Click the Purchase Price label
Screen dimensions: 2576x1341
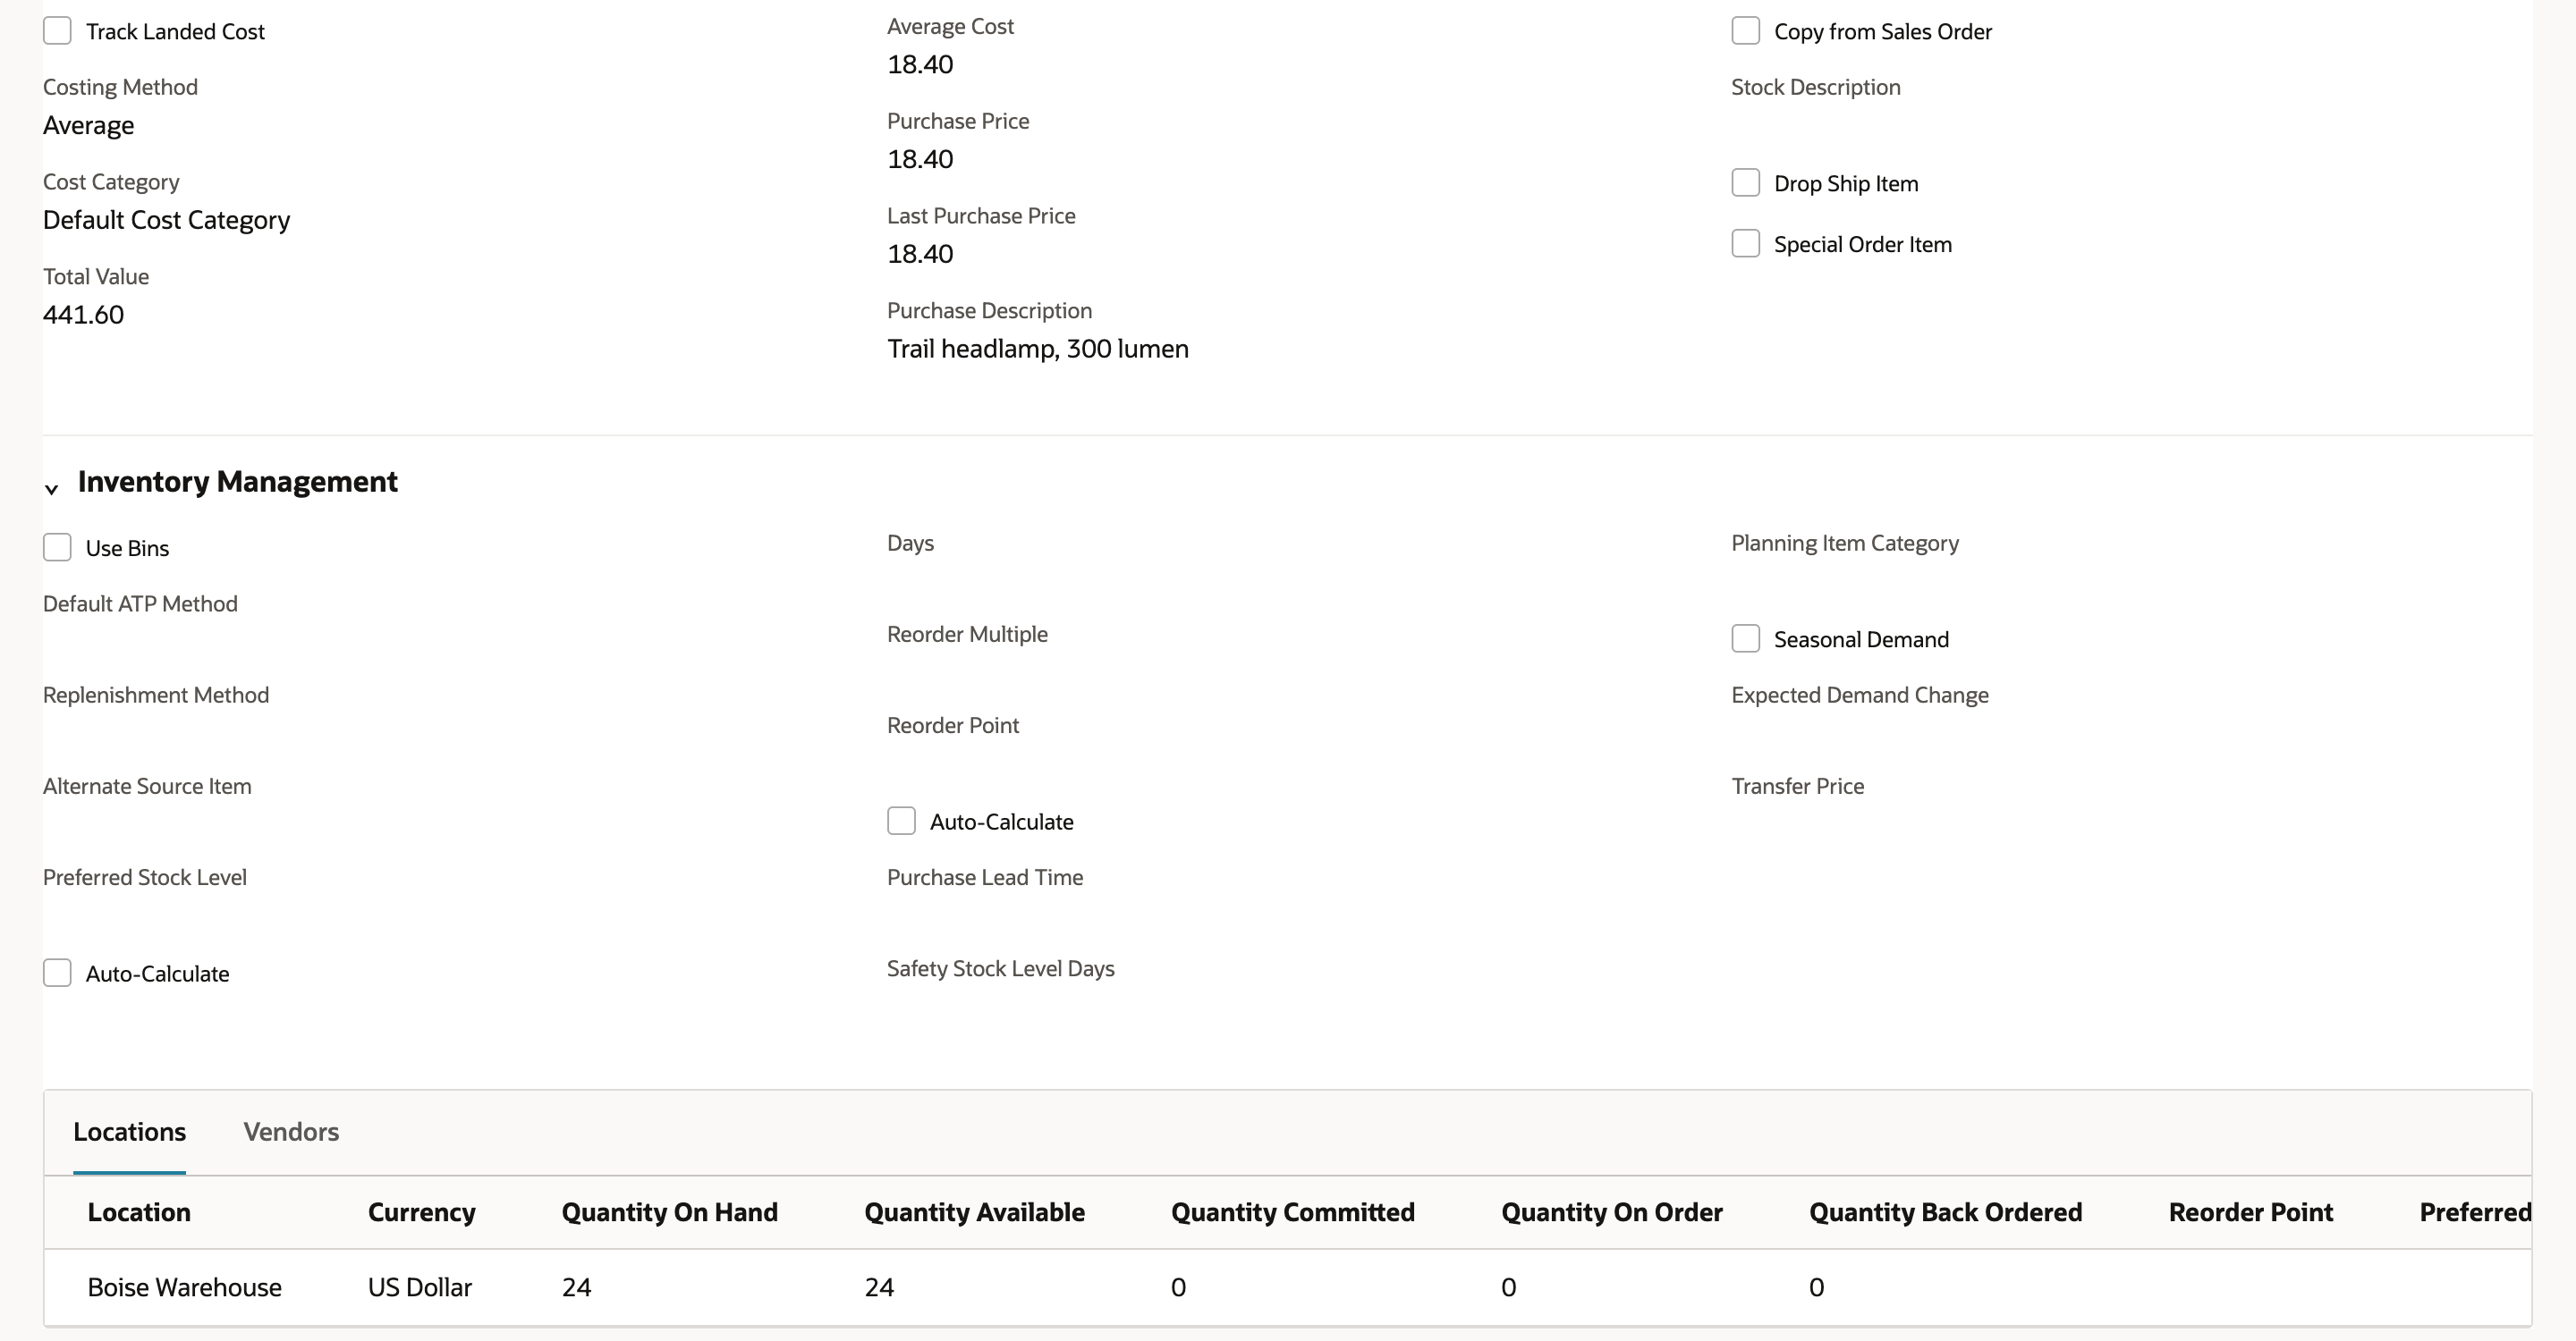958,121
